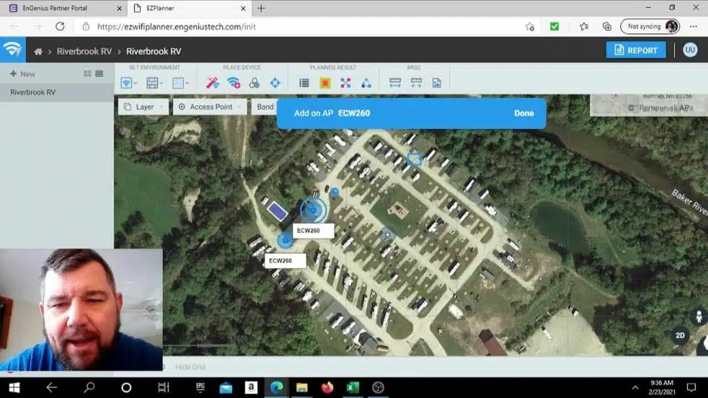The image size is (708, 398).
Task: Click Remove all APs button
Action: click(661, 108)
